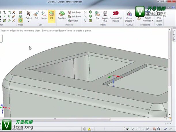Click the warning triangle status icon
The height and width of the screenshot is (132, 176).
[x=89, y=129]
